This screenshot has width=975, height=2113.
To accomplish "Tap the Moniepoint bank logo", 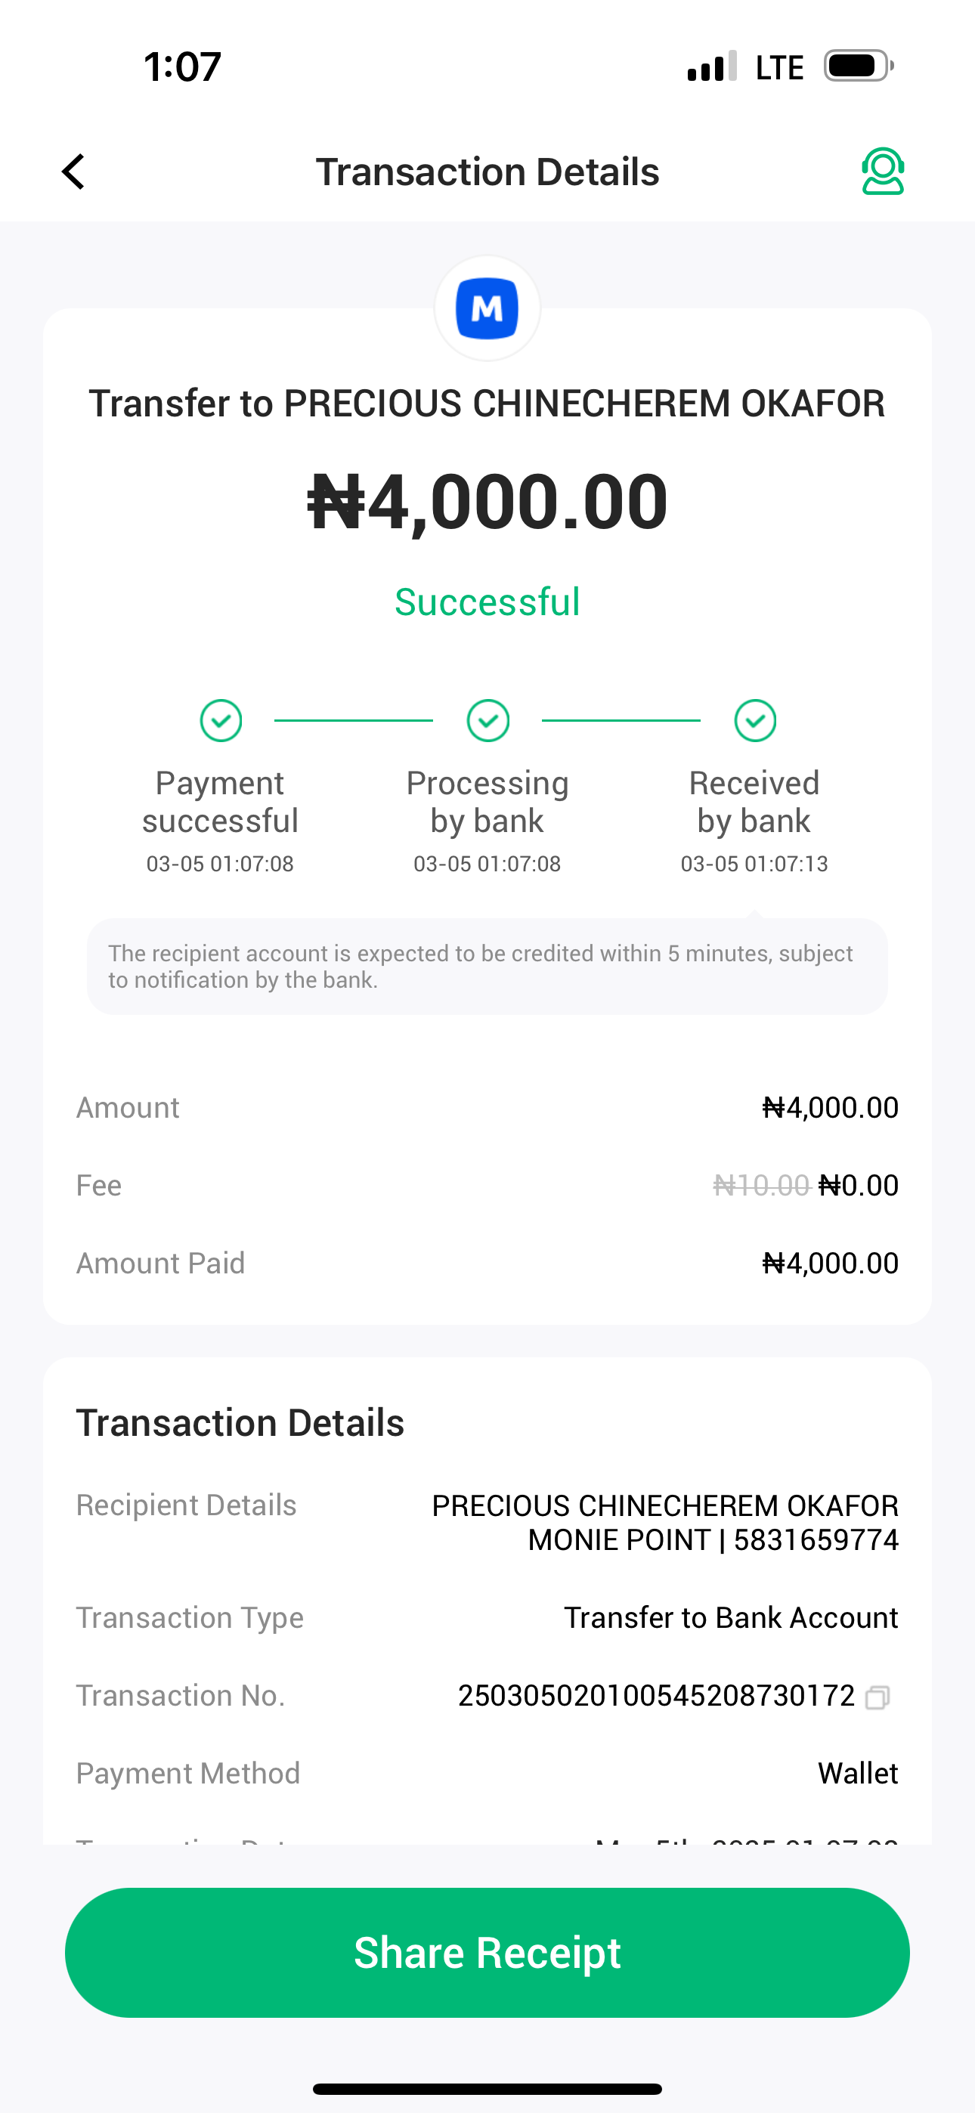I will click(x=487, y=308).
